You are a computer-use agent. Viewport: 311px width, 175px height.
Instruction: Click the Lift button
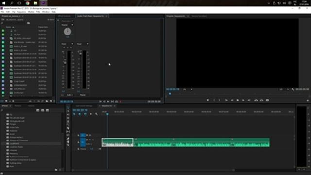pos(256,100)
